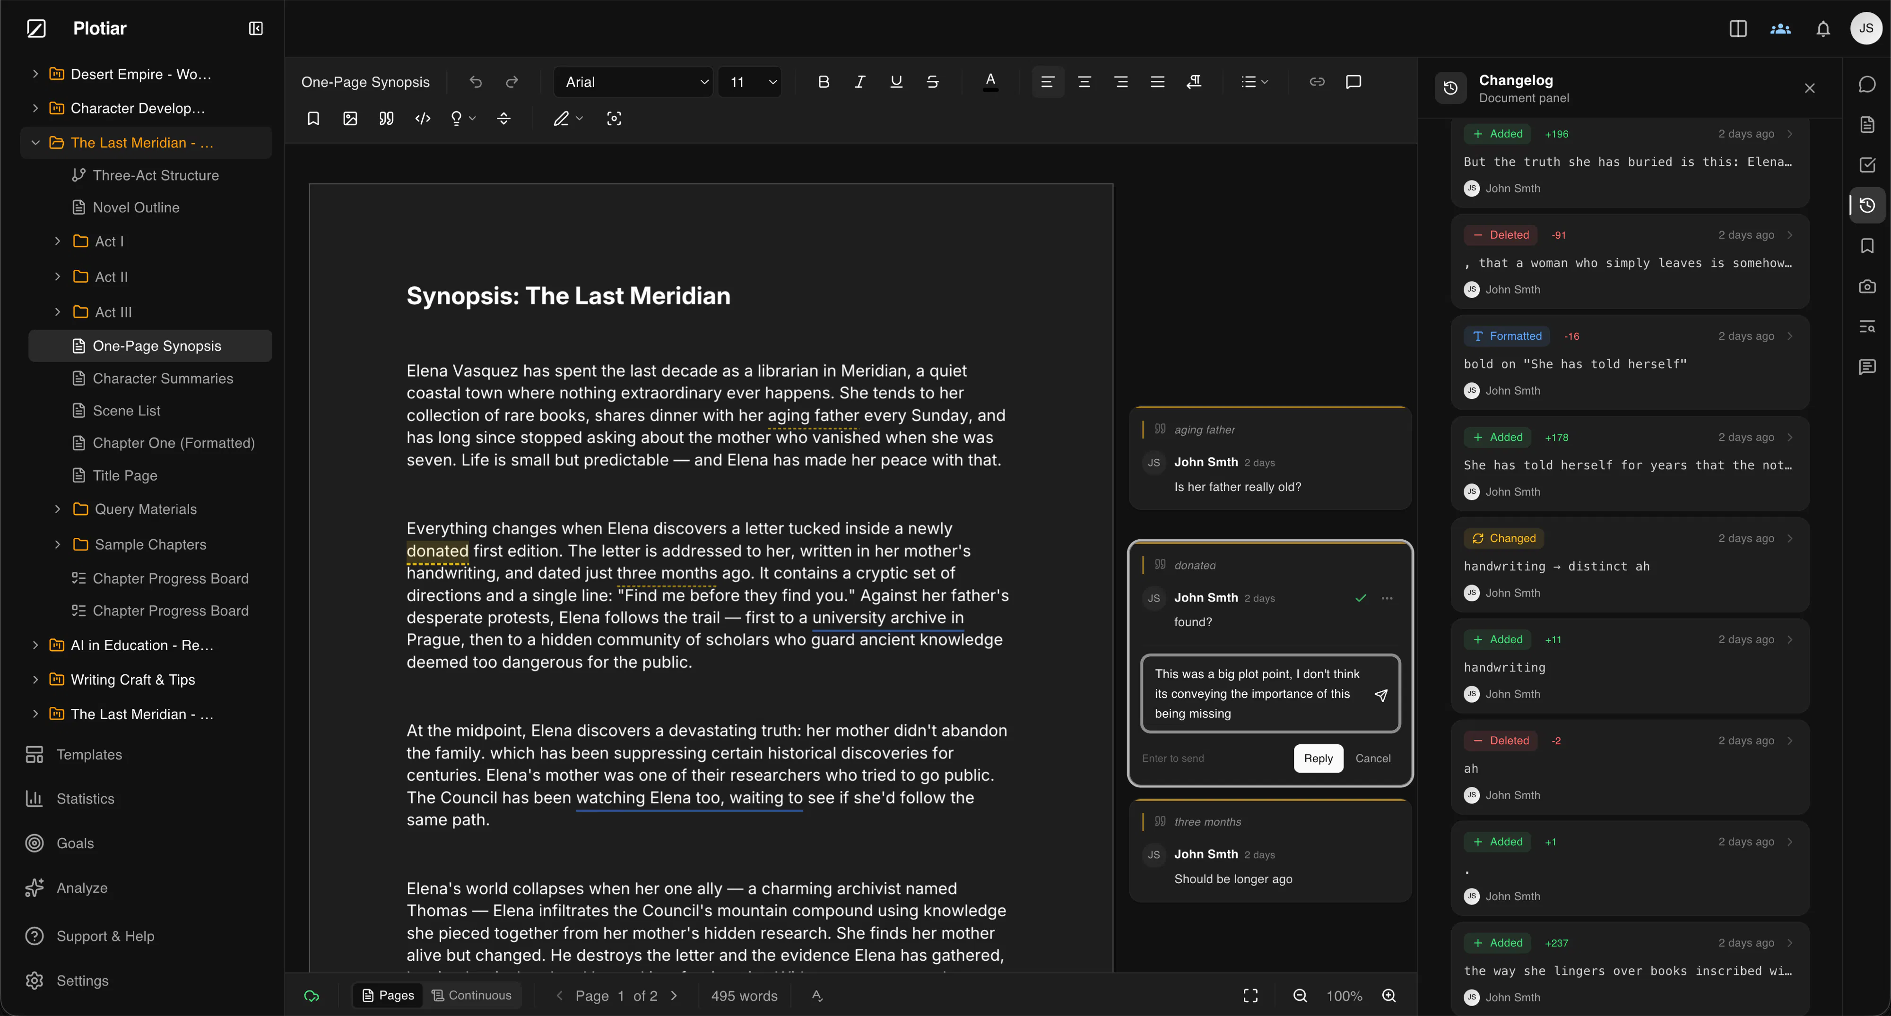The width and height of the screenshot is (1891, 1016).
Task: Expand the Act II folder
Action: coord(57,276)
